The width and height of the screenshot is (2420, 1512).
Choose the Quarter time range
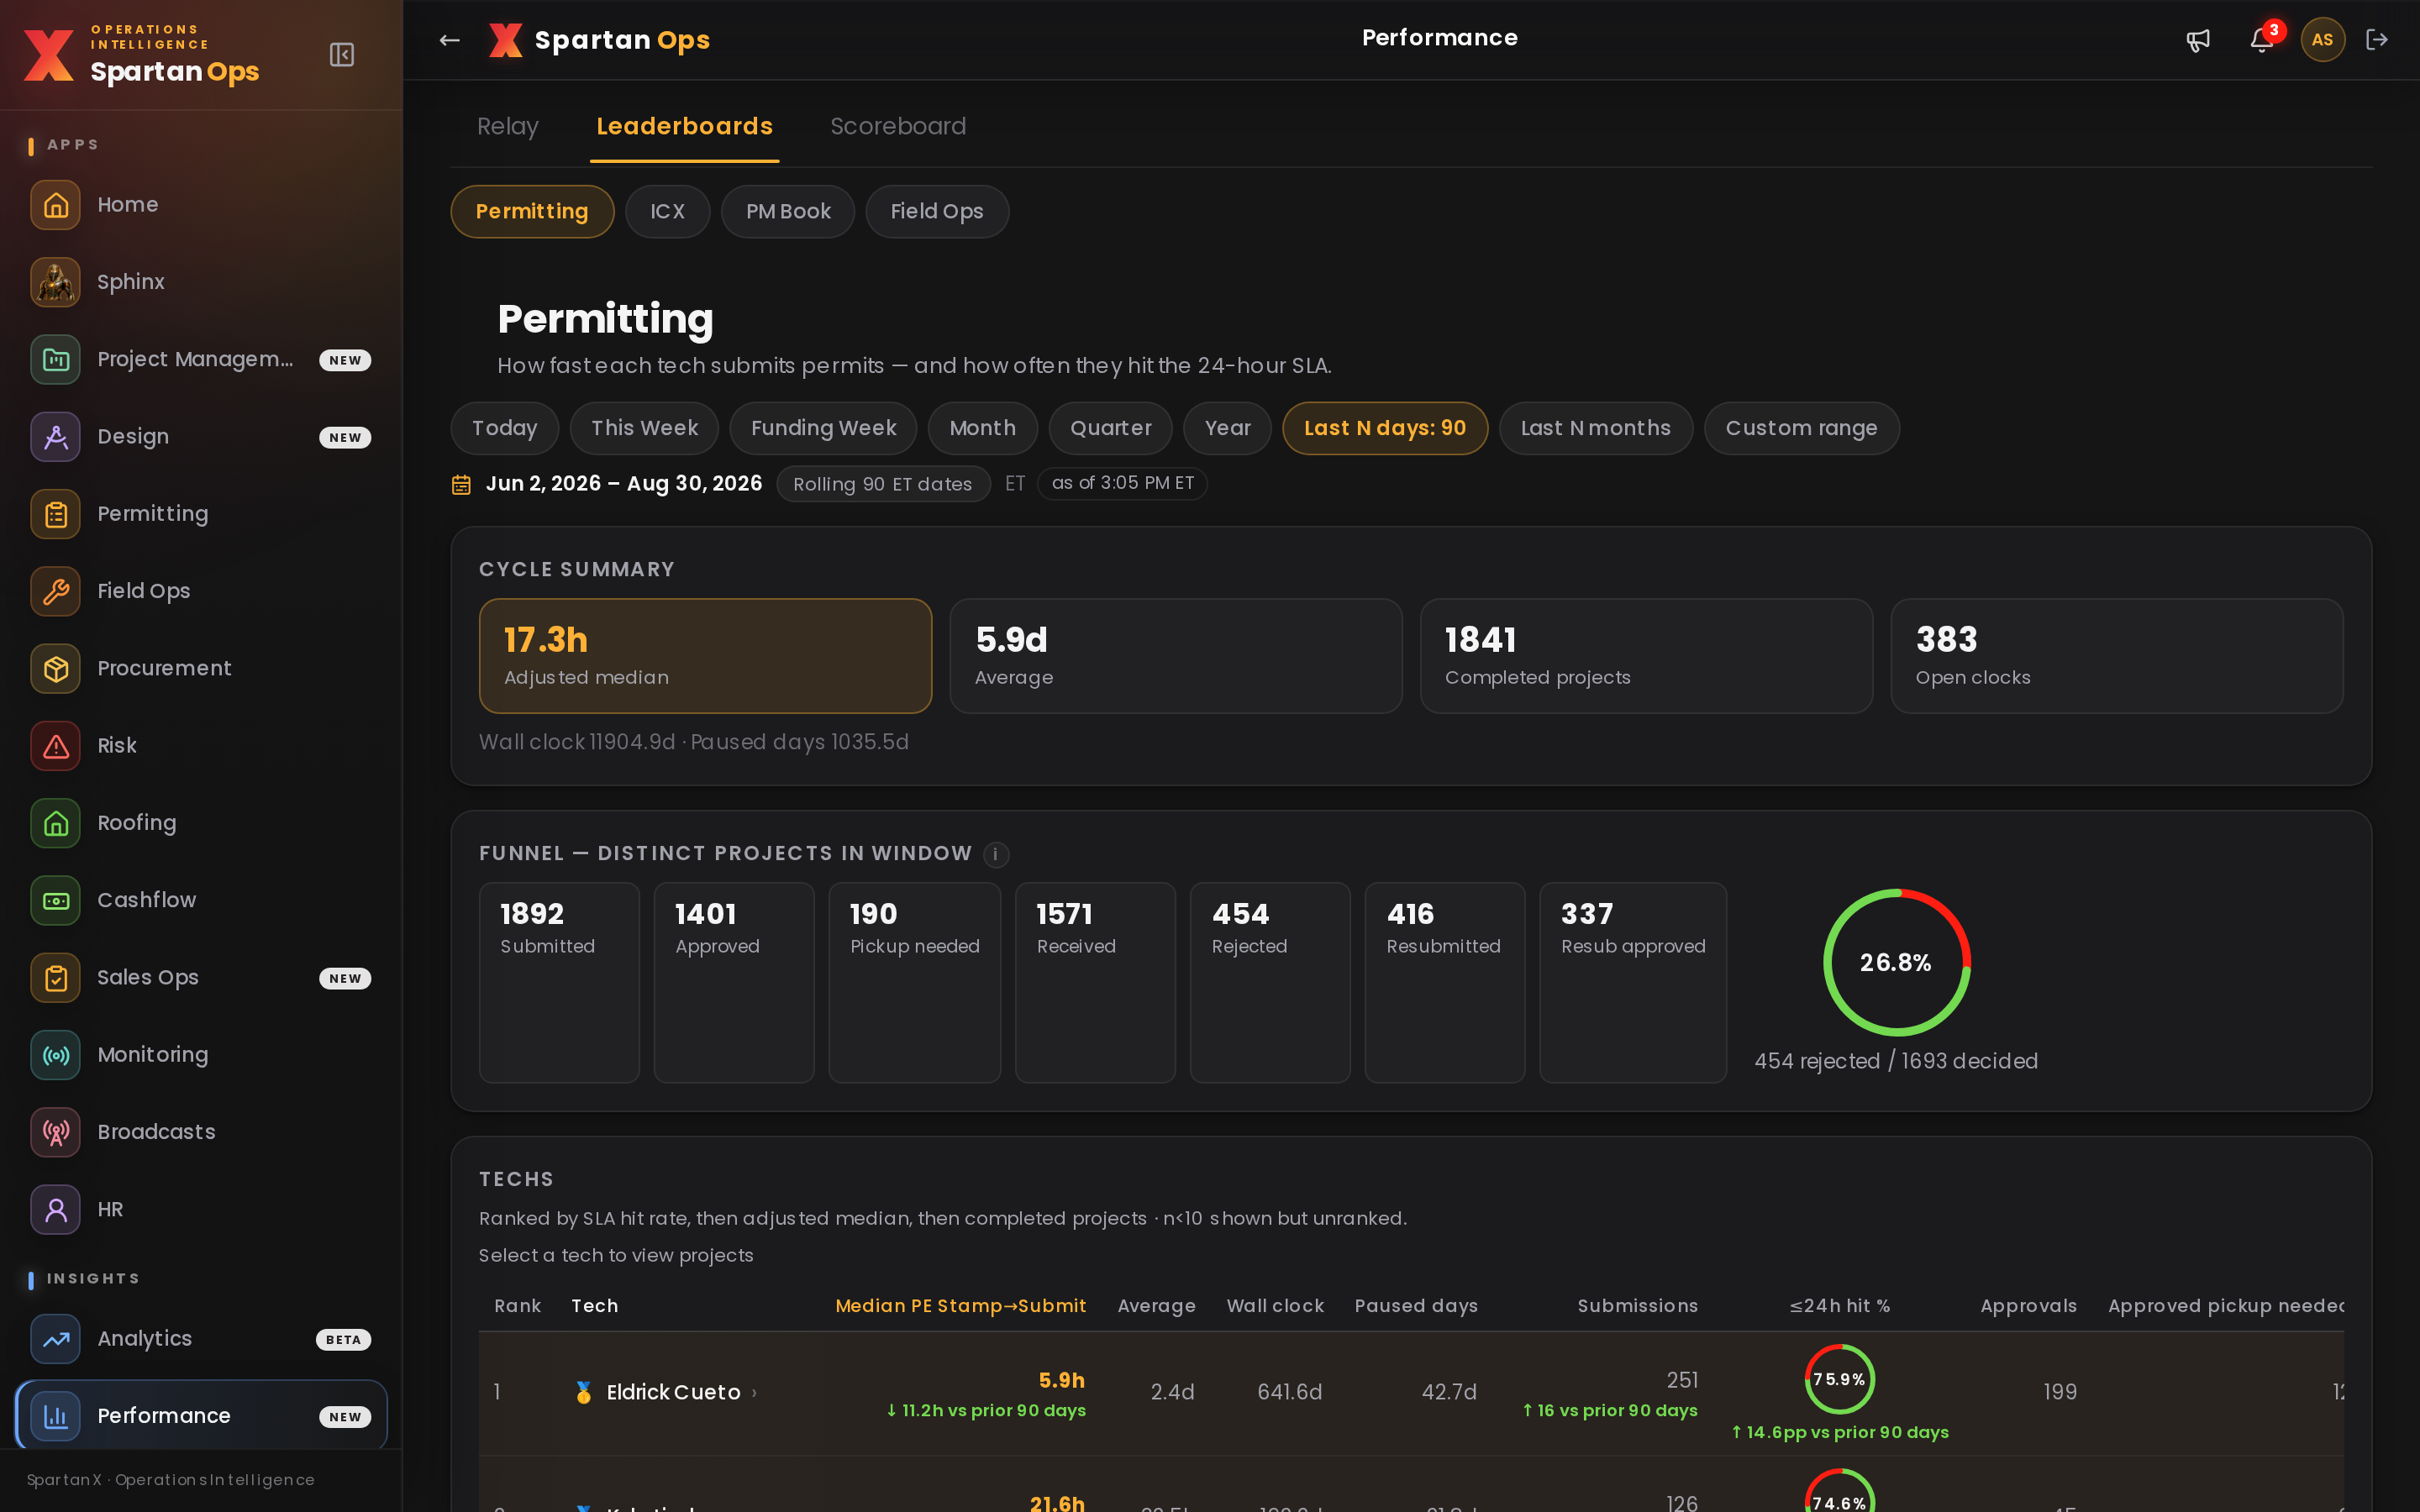pos(1110,428)
